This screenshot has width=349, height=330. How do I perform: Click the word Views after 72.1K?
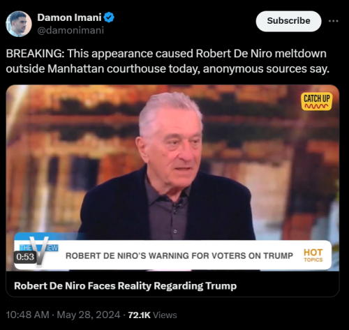tap(165, 315)
